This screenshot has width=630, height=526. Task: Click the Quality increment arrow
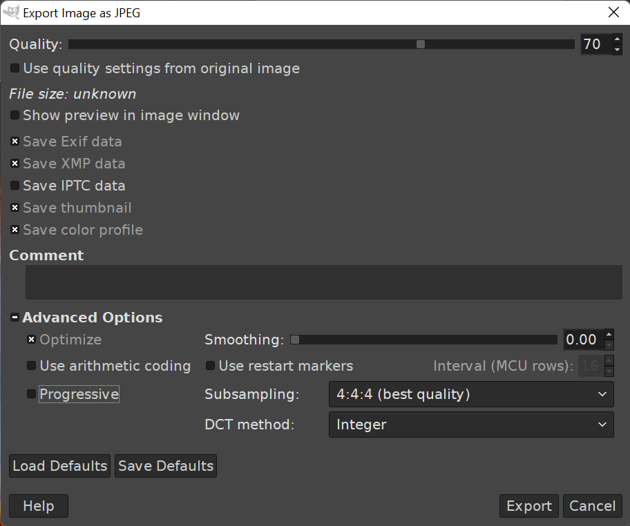(x=617, y=39)
